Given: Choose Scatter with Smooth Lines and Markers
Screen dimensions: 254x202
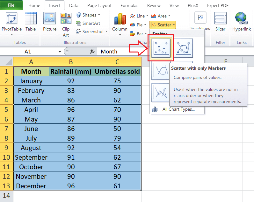Looking at the screenshot, I should [183, 48].
